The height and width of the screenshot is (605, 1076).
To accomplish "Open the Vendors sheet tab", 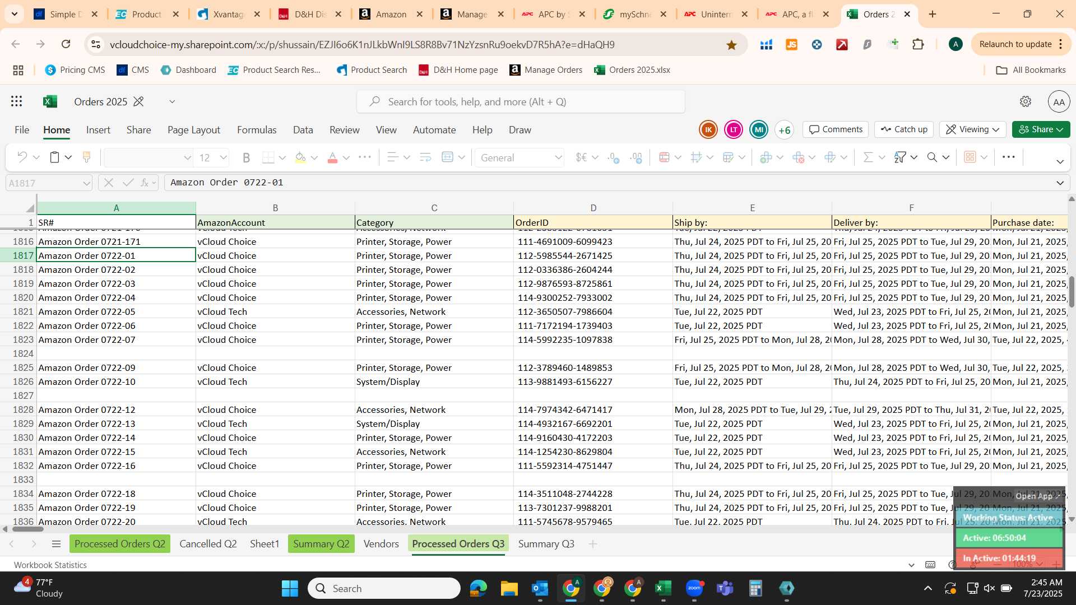I will coord(381,543).
